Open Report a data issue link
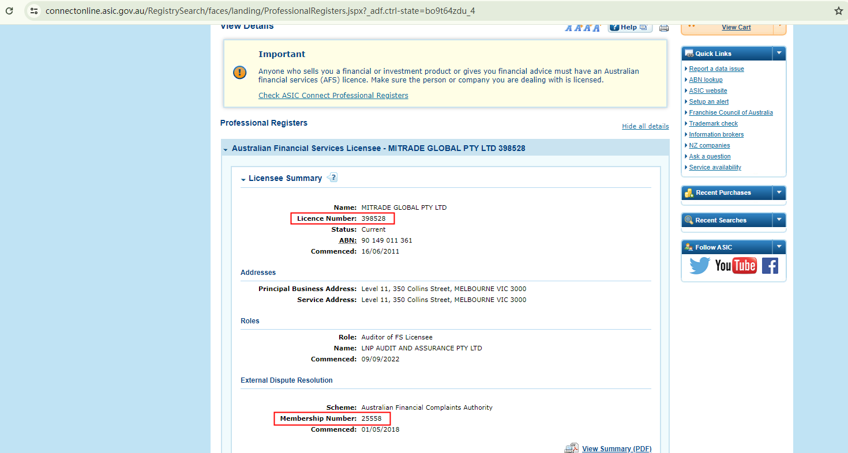 pos(716,69)
